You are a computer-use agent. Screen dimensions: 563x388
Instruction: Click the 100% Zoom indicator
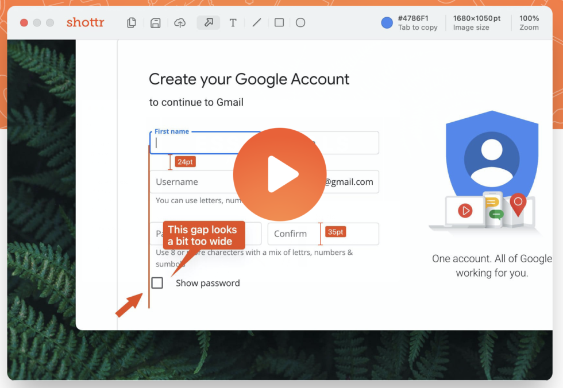[529, 23]
